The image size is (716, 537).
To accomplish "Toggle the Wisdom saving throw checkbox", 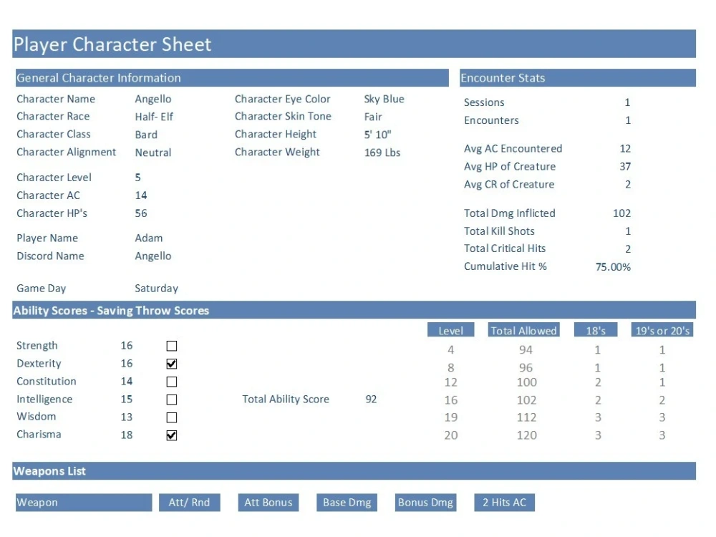I will pyautogui.click(x=172, y=417).
